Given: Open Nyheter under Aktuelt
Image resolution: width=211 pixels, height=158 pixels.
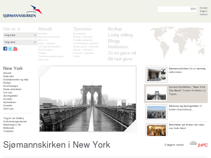Looking at the screenshot, I should pyautogui.click(x=43, y=34).
